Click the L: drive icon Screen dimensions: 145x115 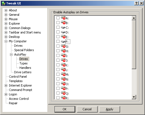[x=63, y=70]
